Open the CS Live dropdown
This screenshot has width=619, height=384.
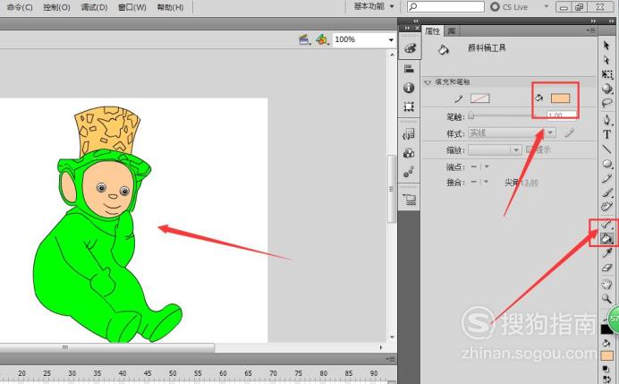tap(547, 7)
